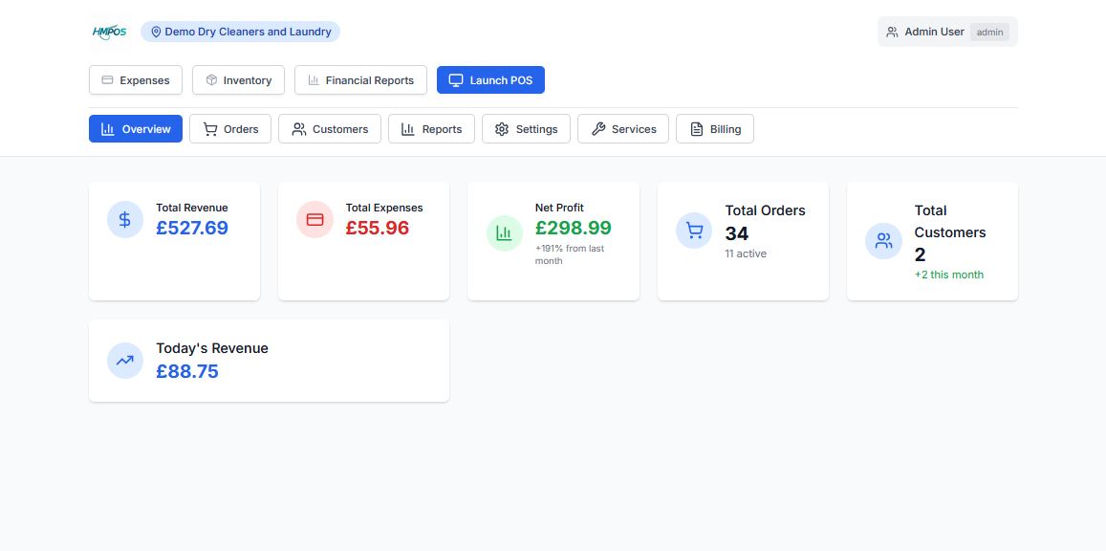Viewport: 1106px width, 551px height.
Task: Click the +191% from last month text
Action: tap(569, 254)
